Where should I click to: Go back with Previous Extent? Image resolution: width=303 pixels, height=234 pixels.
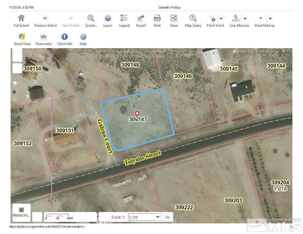(45, 19)
